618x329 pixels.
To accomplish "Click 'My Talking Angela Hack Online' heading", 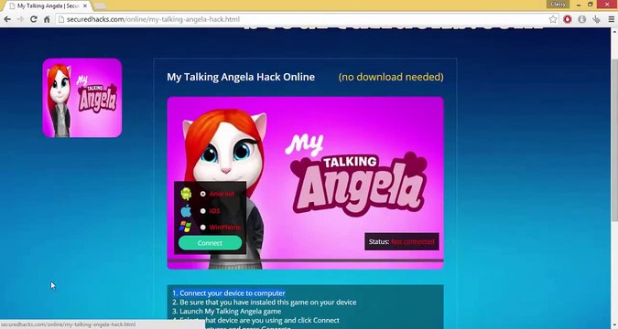I will 241,77.
